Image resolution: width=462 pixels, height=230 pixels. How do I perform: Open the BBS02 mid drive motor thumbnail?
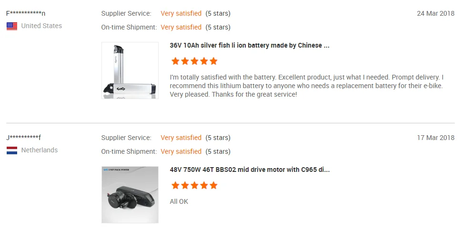(x=130, y=195)
